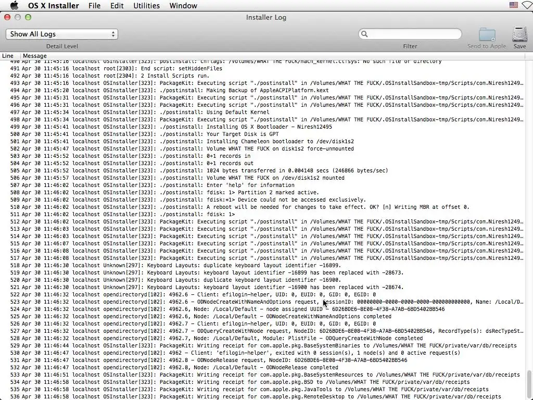Open the File menu
Screen dimensions: 533x400
point(95,5)
